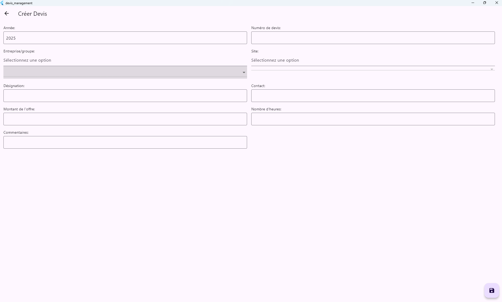Screen dimensions: 502x302
Task: Minimize the devis_management window
Action: 473,3
